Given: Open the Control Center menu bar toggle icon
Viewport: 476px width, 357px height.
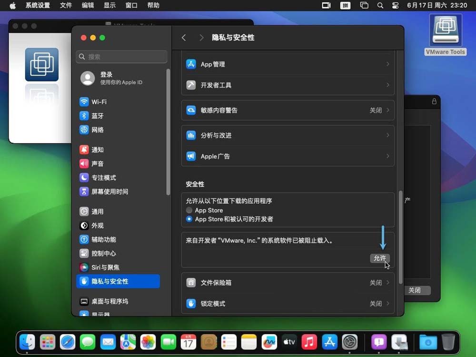Looking at the screenshot, I should [395, 5].
